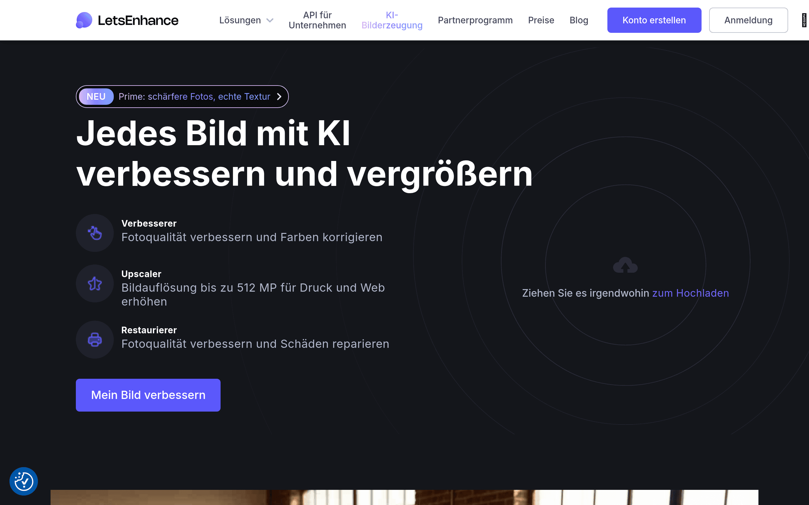Click the Anmeldung button

tap(748, 21)
